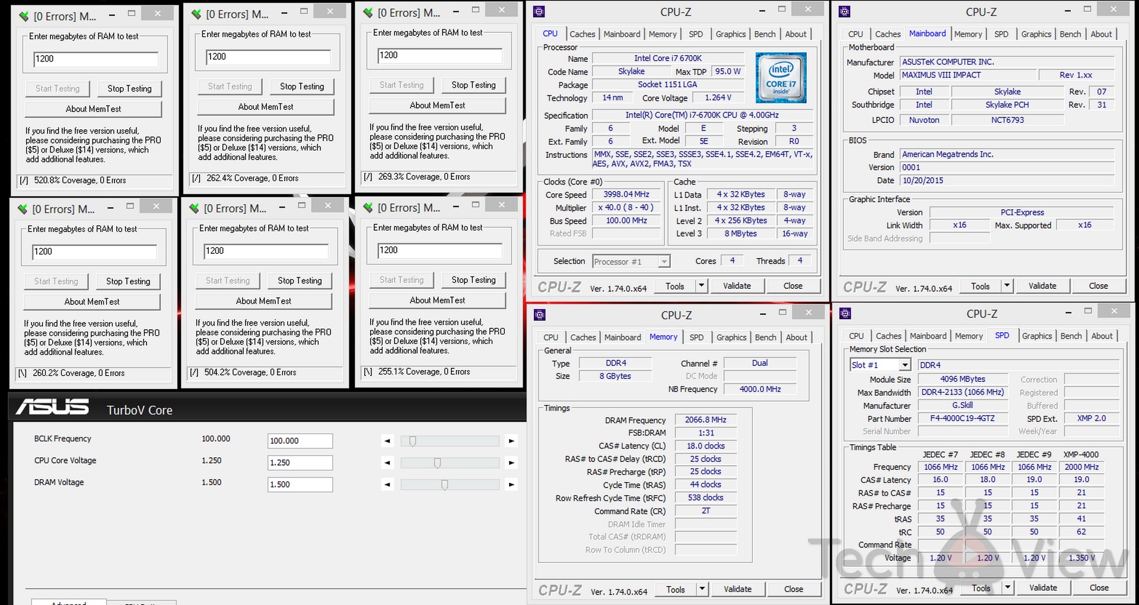
Task: Switch to SPD tab in the CPU-Z Memory Timings window
Action: (696, 337)
